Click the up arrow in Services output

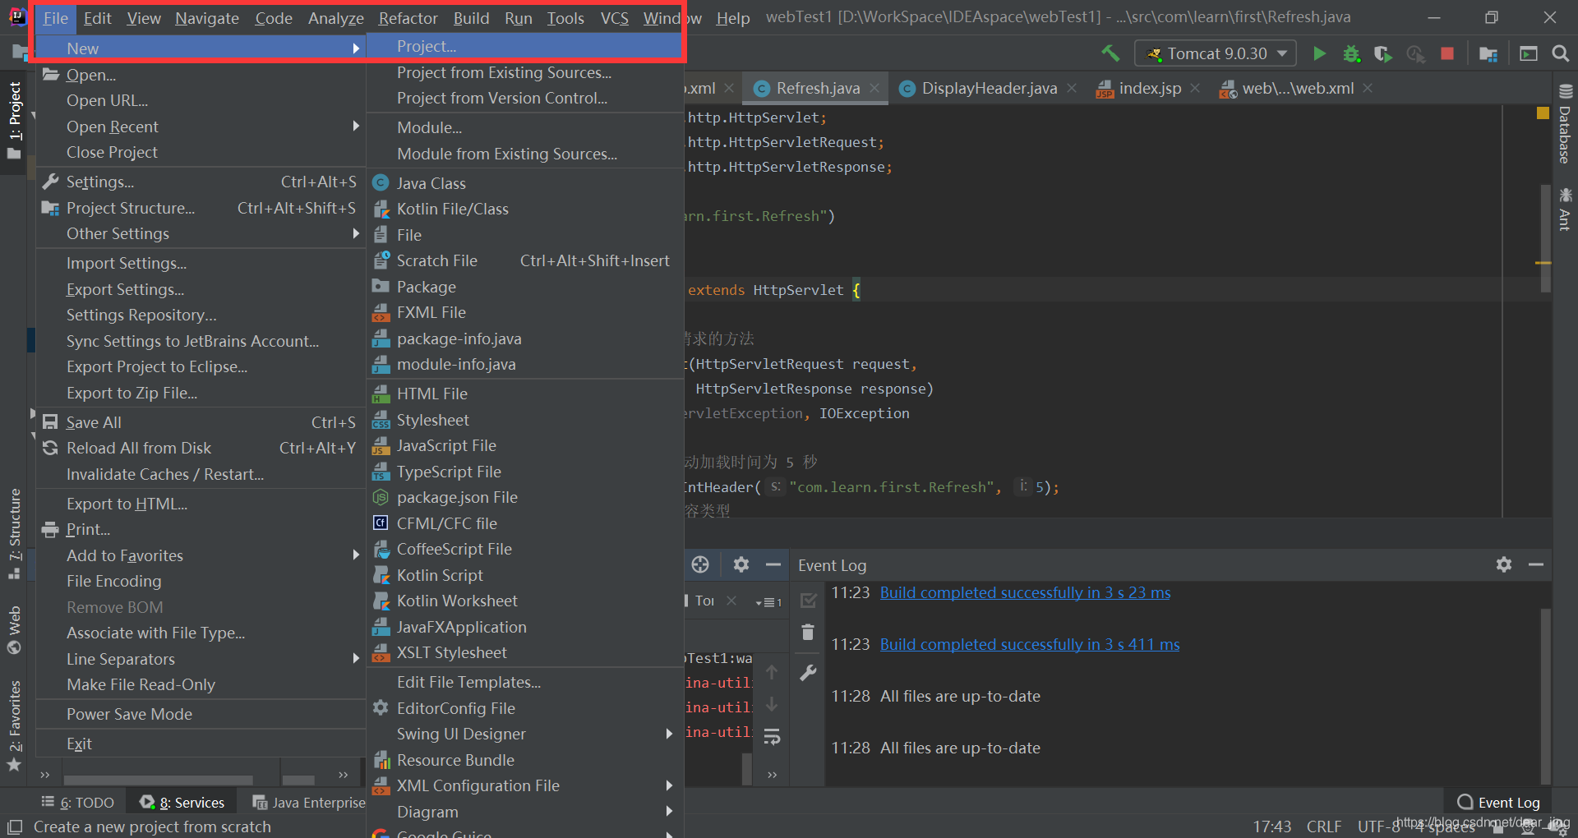coord(772,673)
